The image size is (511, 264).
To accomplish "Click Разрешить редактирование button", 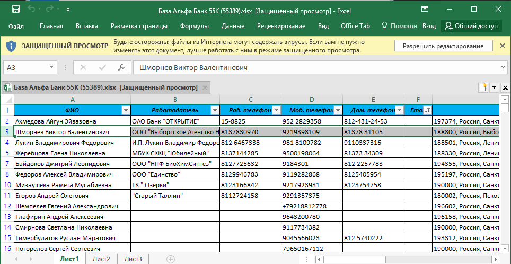I will click(x=443, y=46).
